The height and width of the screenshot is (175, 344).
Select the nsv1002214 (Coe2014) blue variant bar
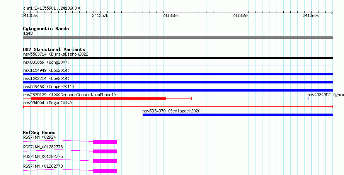coord(178,82)
